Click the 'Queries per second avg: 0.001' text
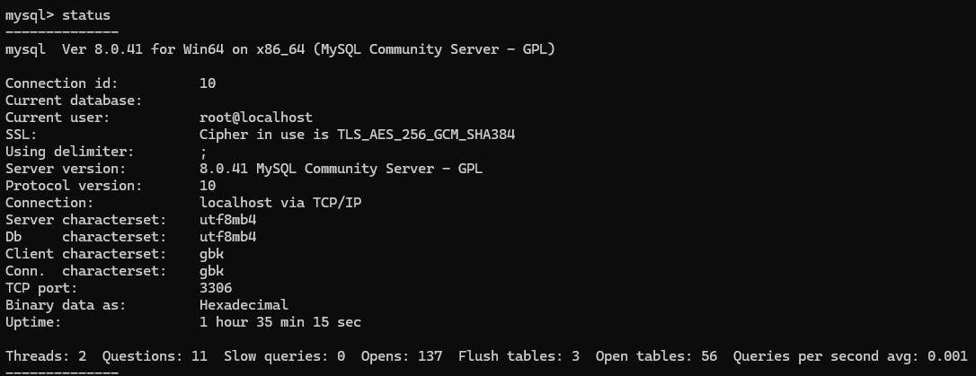This screenshot has height=376, width=976. pos(849,356)
